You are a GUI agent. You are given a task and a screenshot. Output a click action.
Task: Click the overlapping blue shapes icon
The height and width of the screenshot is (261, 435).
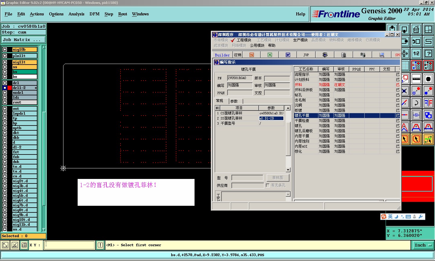coord(428,115)
